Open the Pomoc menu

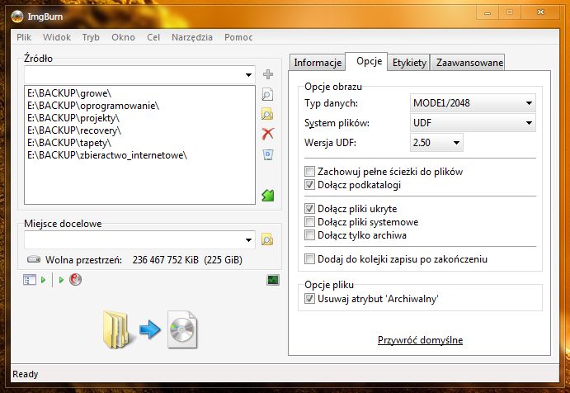(238, 37)
